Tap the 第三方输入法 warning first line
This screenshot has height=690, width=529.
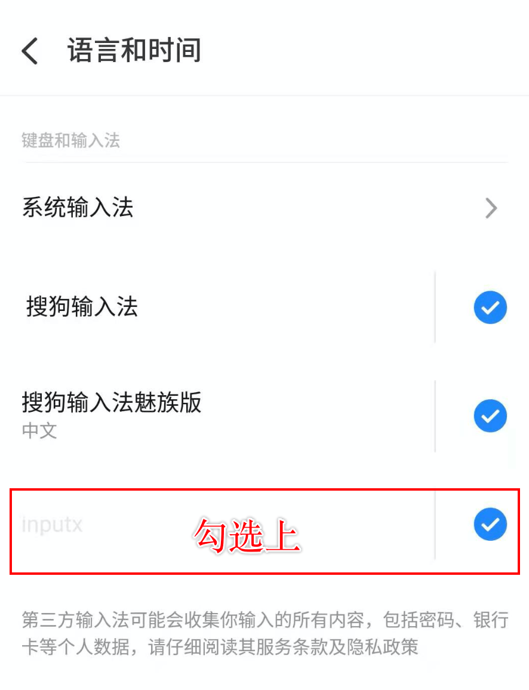(x=265, y=620)
